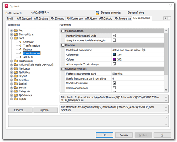Open the AM:Calcolo tab

[106, 18]
